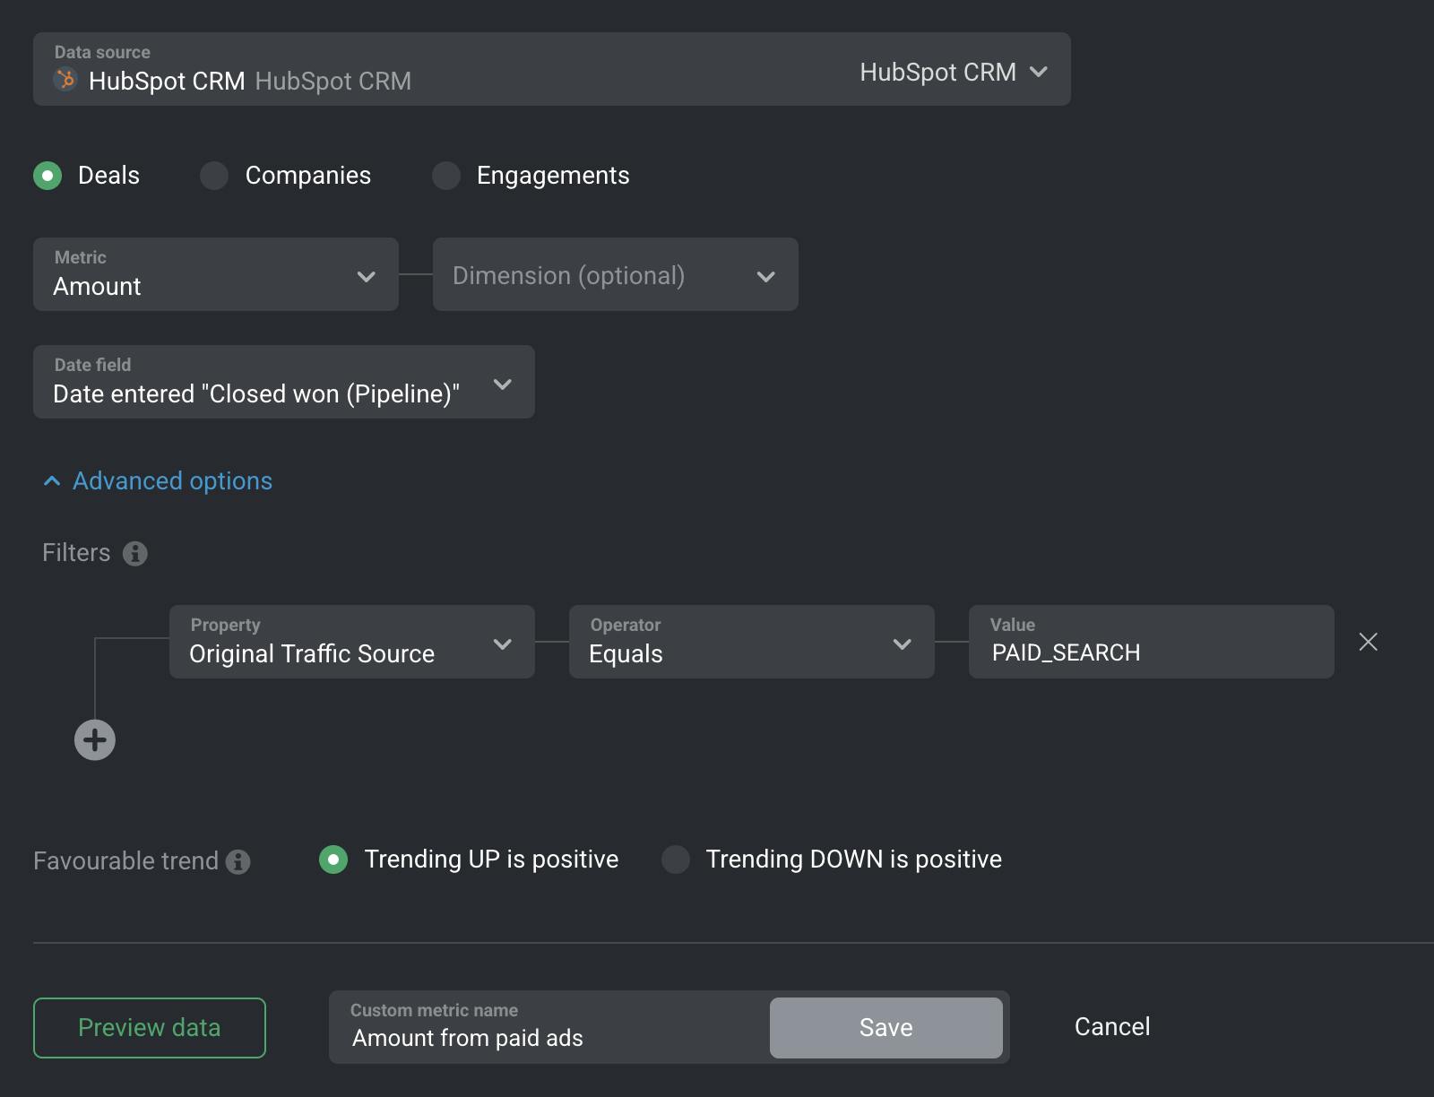This screenshot has width=1434, height=1097.
Task: Select the Companies radio button
Action: click(214, 176)
